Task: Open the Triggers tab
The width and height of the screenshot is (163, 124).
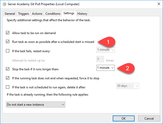Action: pyautogui.click(x=23, y=14)
